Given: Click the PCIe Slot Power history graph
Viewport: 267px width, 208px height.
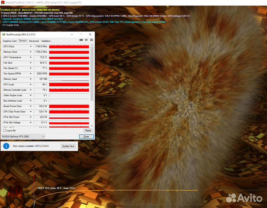Looking at the screenshot, I should pos(69,117).
